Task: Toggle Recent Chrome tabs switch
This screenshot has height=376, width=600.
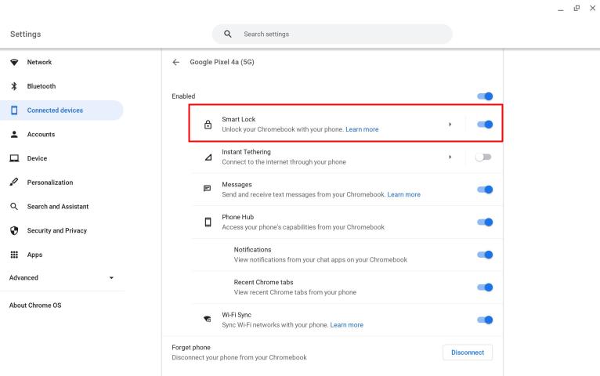Action: point(485,287)
